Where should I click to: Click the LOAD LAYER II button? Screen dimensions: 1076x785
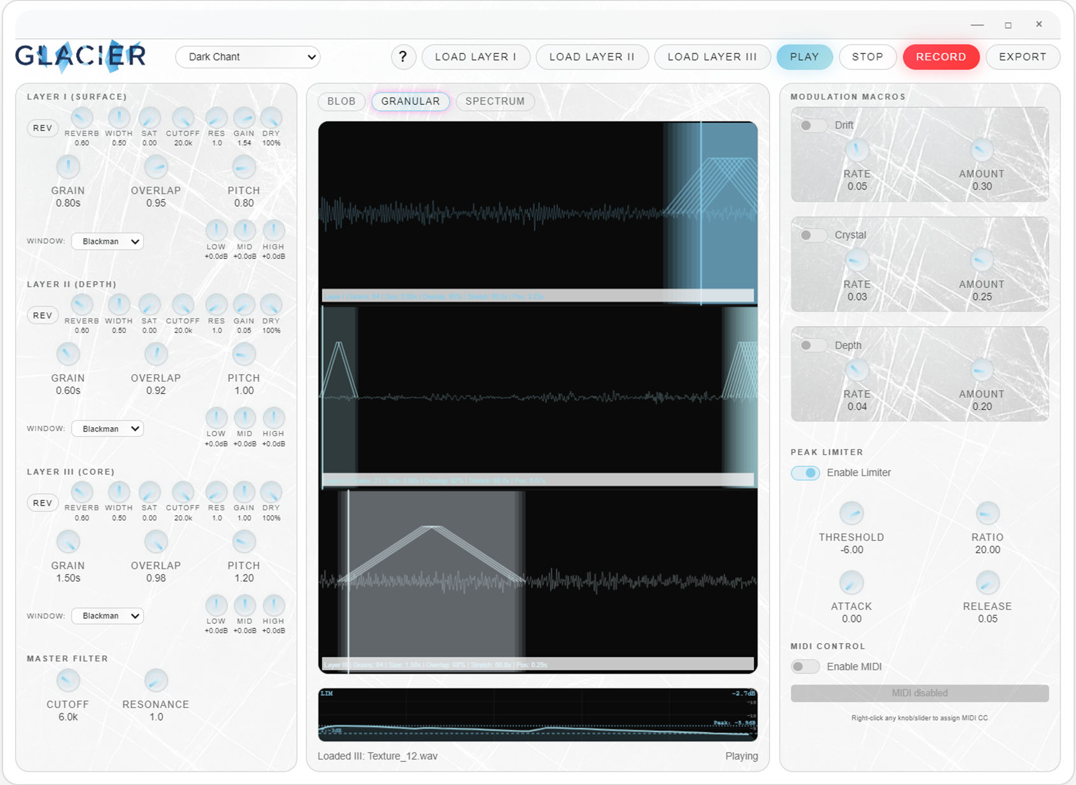tap(591, 57)
